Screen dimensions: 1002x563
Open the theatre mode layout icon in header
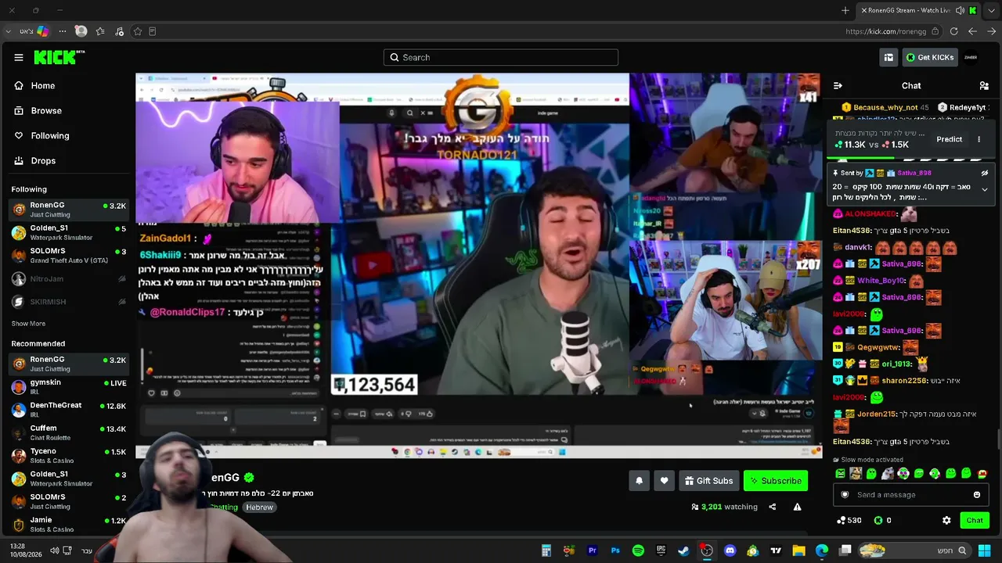pyautogui.click(x=888, y=57)
